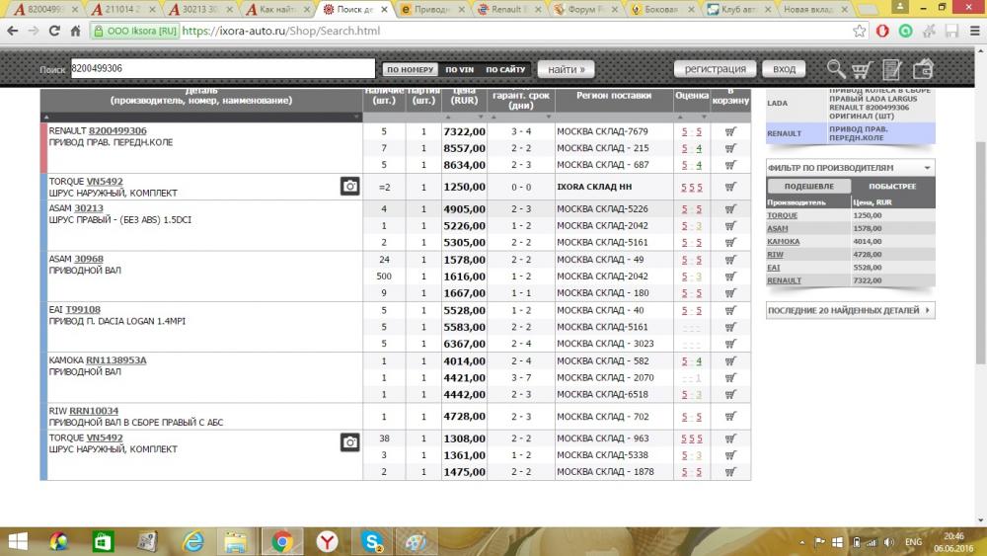Select search mode ПО VIN
This screenshot has height=556, width=987.
pyautogui.click(x=460, y=69)
